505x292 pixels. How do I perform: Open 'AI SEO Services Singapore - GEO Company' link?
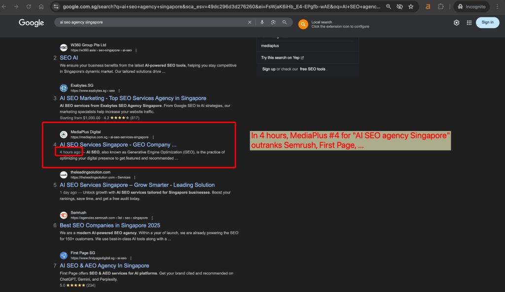click(x=118, y=145)
